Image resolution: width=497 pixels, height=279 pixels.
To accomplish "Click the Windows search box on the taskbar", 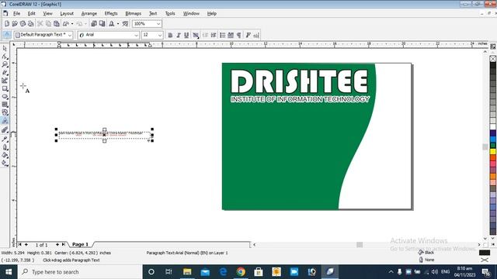I will pos(80,272).
